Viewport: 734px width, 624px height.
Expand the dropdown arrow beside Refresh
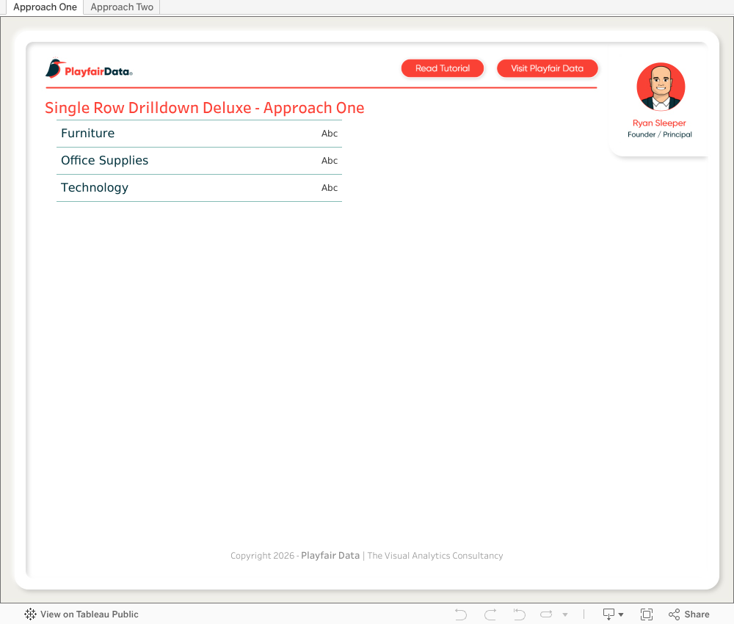pyautogui.click(x=565, y=615)
